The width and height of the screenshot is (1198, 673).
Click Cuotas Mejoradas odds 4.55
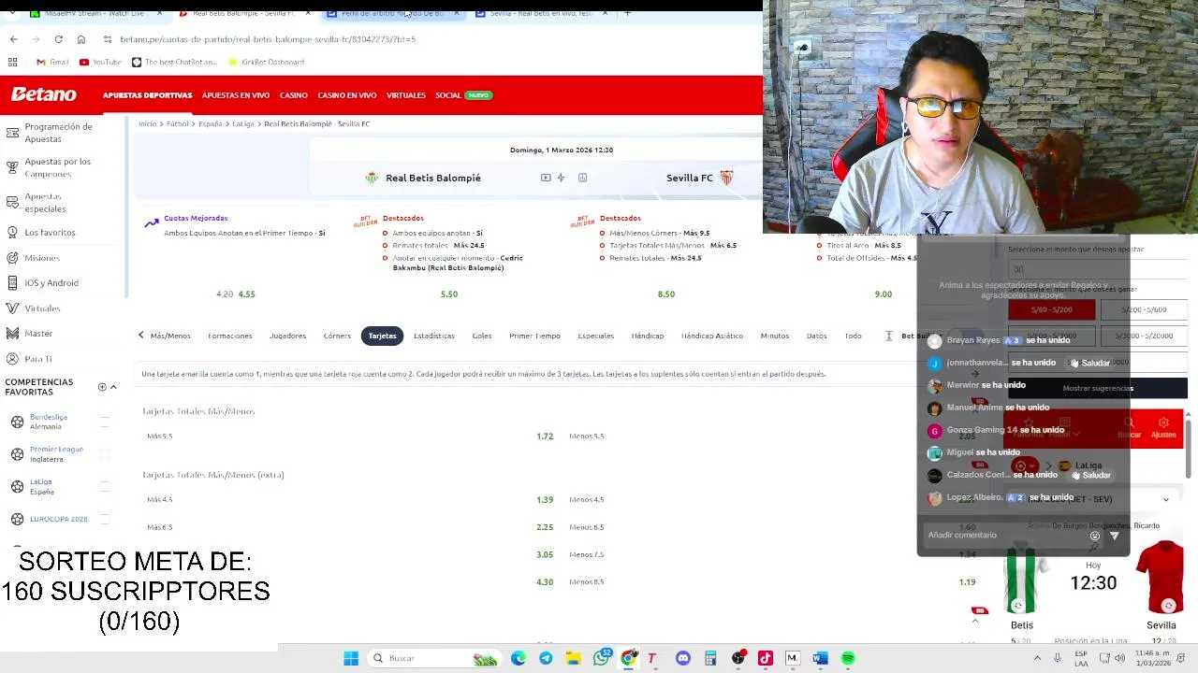coord(246,294)
